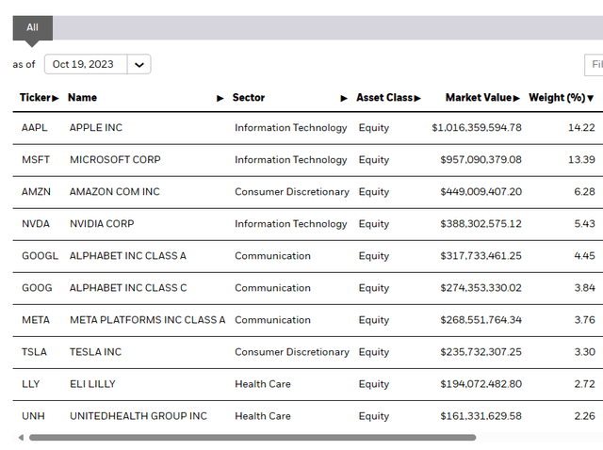Screen dimensions: 603x450
Task: Open the as-of date dropdown chevron
Action: click(x=139, y=65)
